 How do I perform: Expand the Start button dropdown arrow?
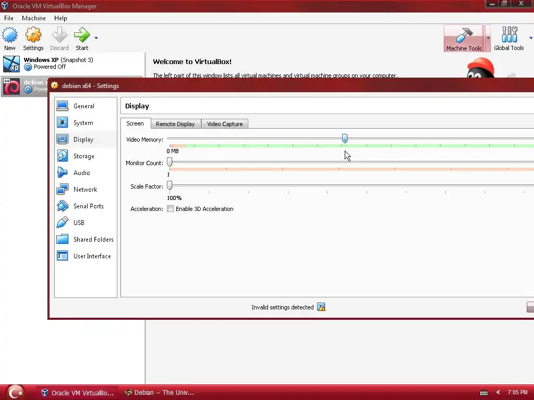[96, 38]
